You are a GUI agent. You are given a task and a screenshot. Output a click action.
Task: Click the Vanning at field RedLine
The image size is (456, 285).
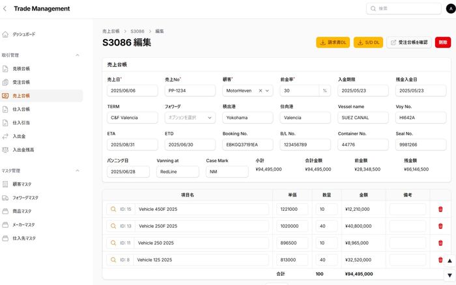[178, 172]
